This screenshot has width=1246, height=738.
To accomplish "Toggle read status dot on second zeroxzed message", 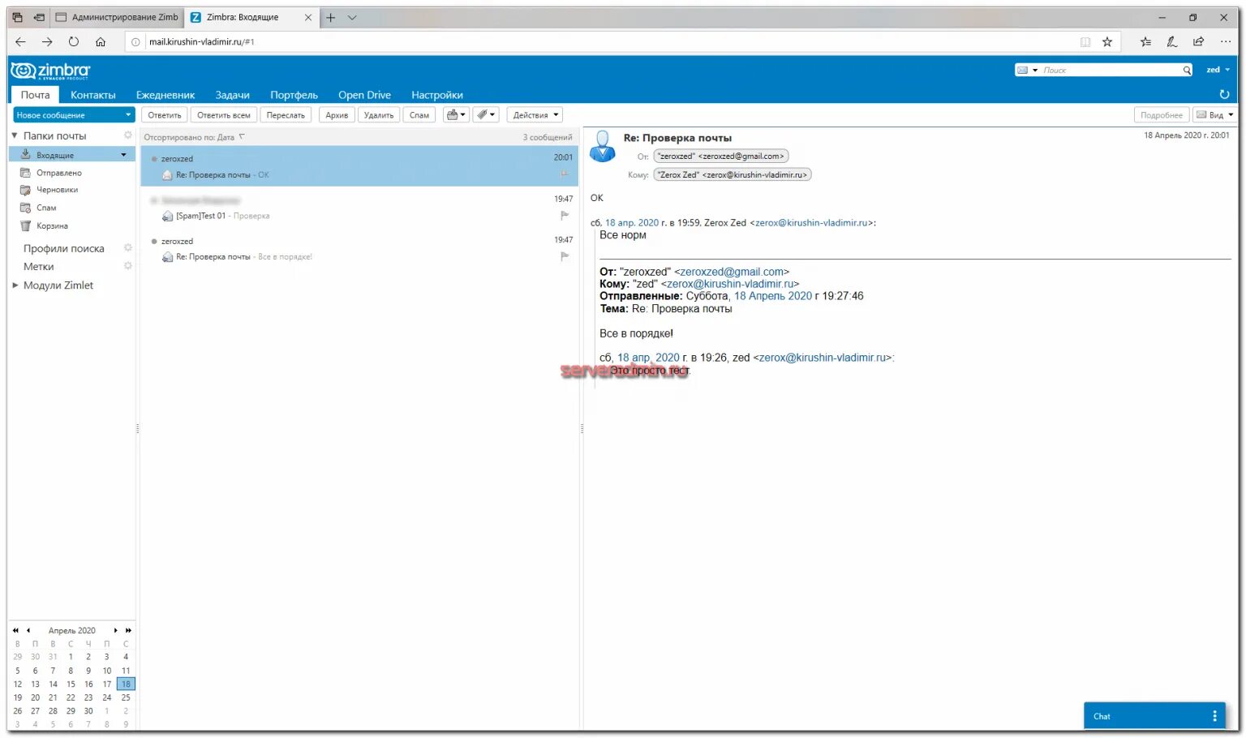I will click(x=154, y=241).
